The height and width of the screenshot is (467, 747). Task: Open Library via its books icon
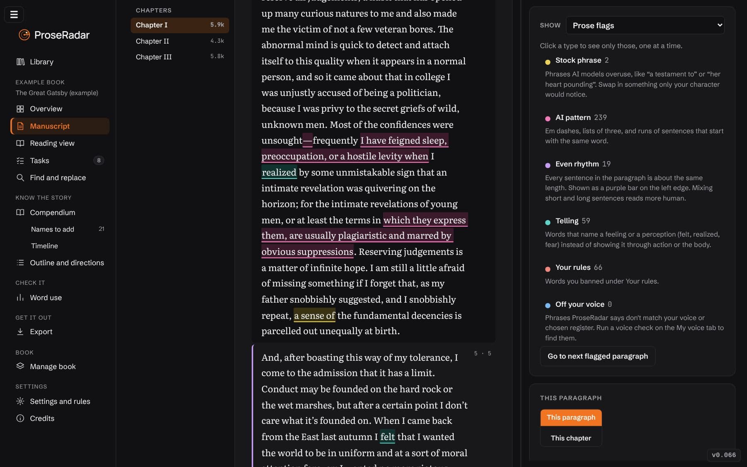tap(20, 62)
